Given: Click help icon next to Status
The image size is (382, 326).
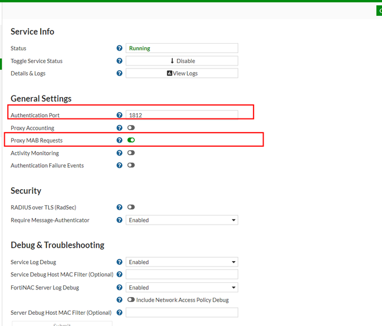Looking at the screenshot, I should click(x=120, y=48).
